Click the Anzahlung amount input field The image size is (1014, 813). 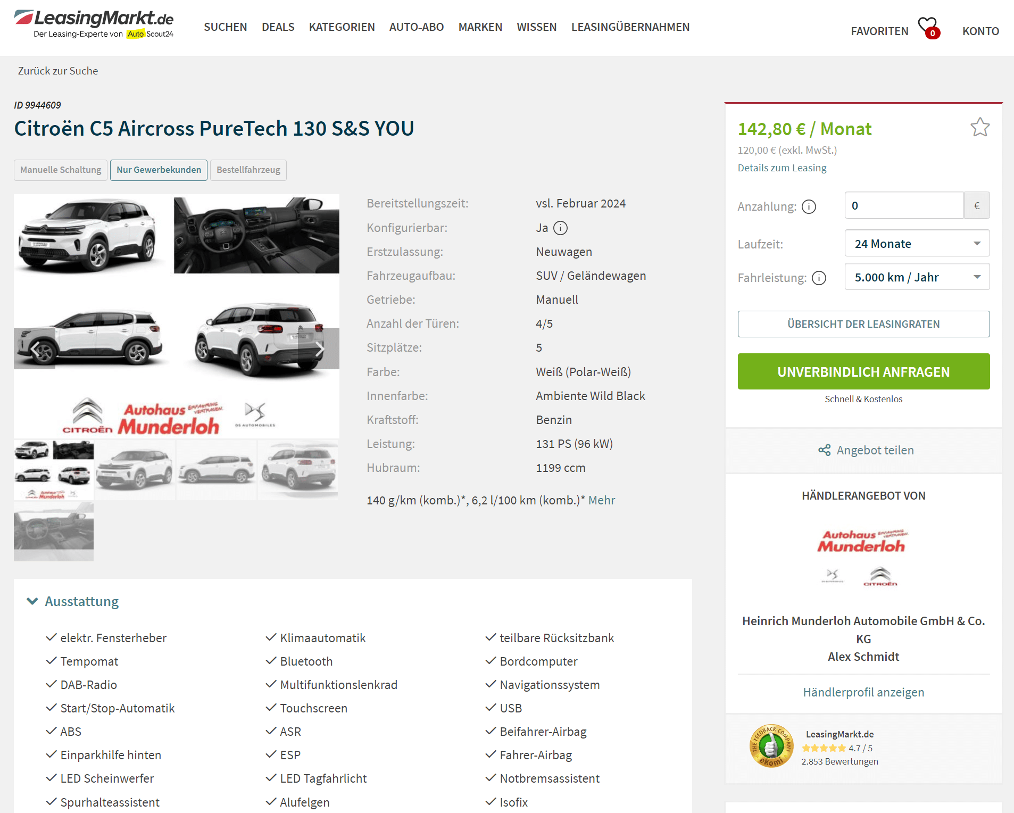tap(904, 205)
